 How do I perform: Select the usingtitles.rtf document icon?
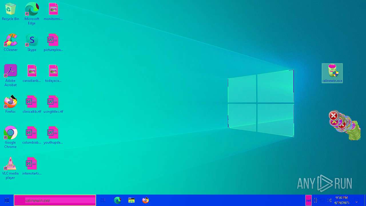[x=53, y=104]
